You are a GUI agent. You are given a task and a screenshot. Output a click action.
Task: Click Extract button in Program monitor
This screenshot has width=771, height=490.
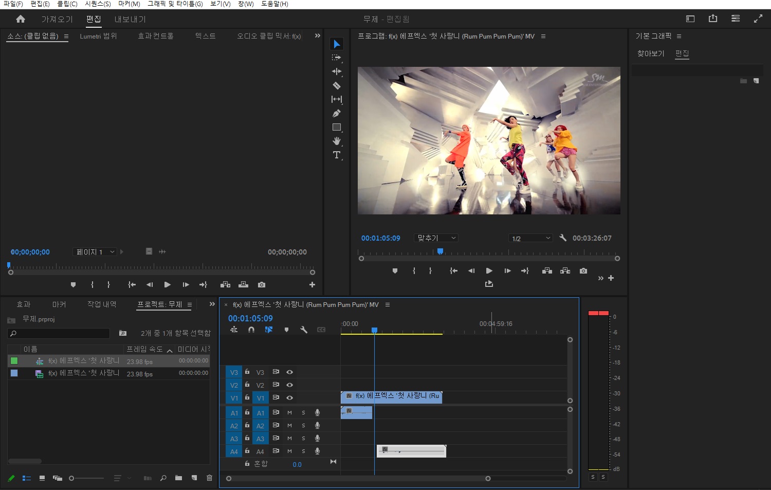[565, 271]
